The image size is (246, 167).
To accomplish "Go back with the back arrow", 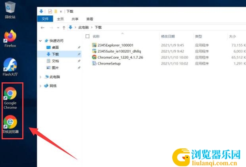I will click(42, 28).
